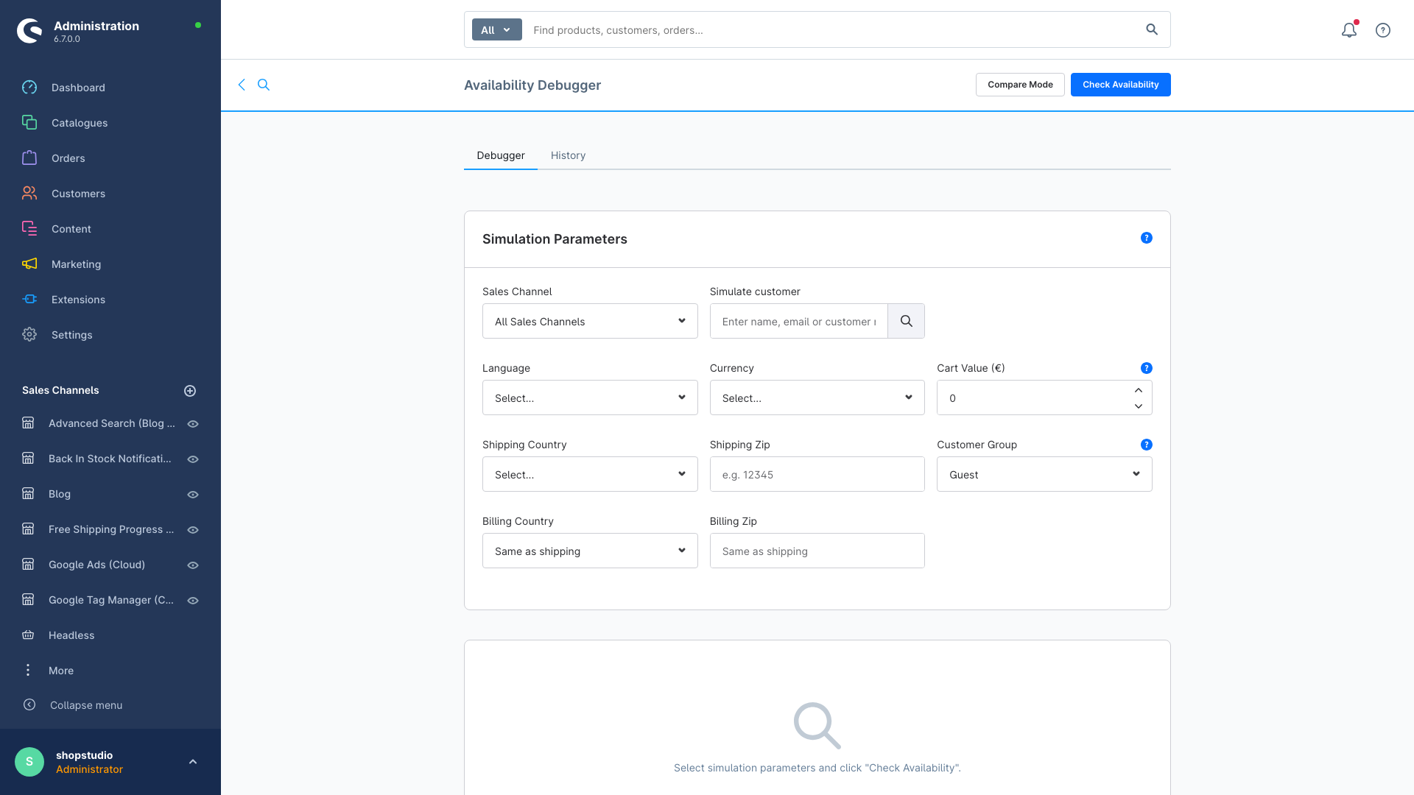
Task: Focus the Shipping Zip input
Action: point(817,474)
